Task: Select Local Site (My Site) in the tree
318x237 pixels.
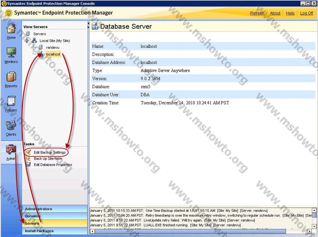Action: (55, 41)
